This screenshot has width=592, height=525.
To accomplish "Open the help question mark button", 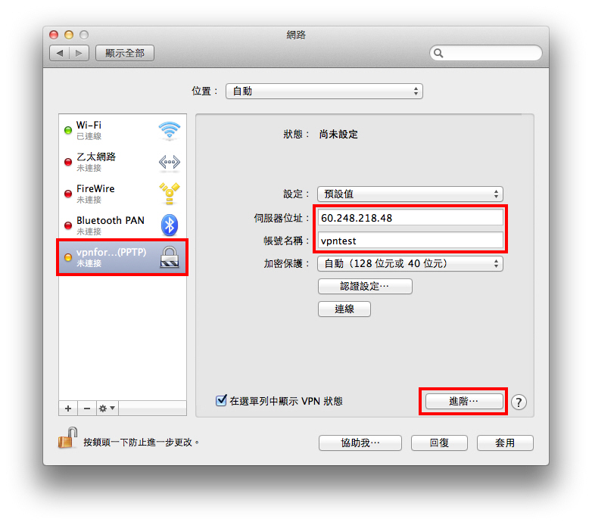I will 519,402.
